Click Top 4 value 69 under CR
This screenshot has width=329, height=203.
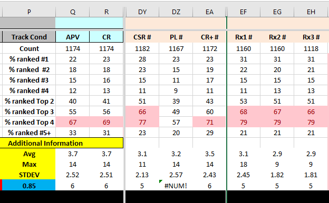click(x=107, y=122)
